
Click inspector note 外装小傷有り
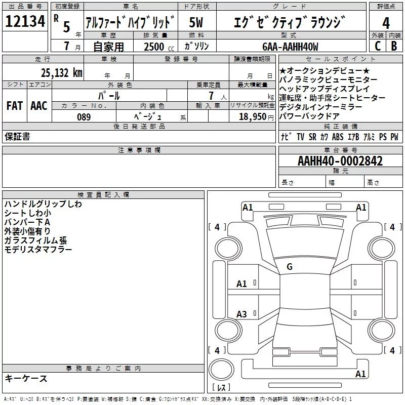[x=27, y=231]
